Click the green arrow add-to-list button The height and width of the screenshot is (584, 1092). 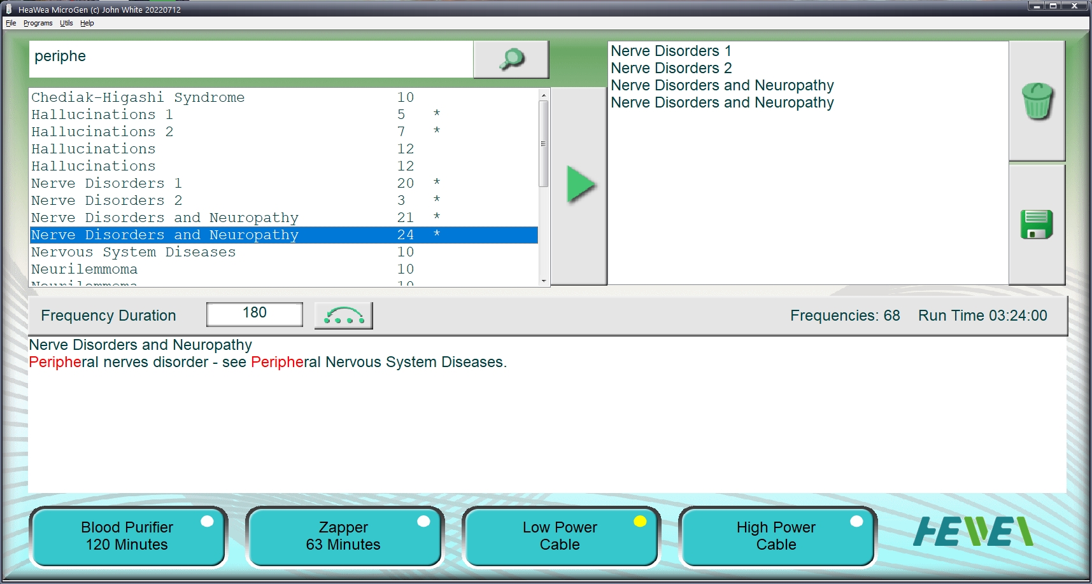[x=579, y=185]
